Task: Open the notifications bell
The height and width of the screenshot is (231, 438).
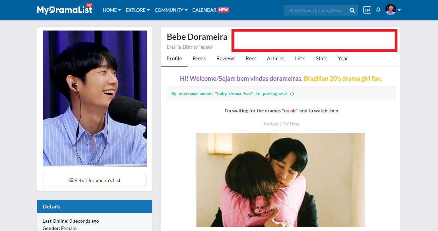Action: [378, 10]
